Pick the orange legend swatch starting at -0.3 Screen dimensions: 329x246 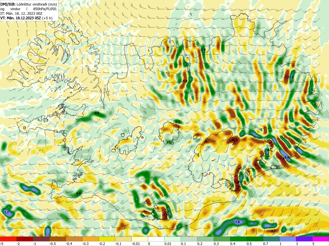tap(90, 239)
